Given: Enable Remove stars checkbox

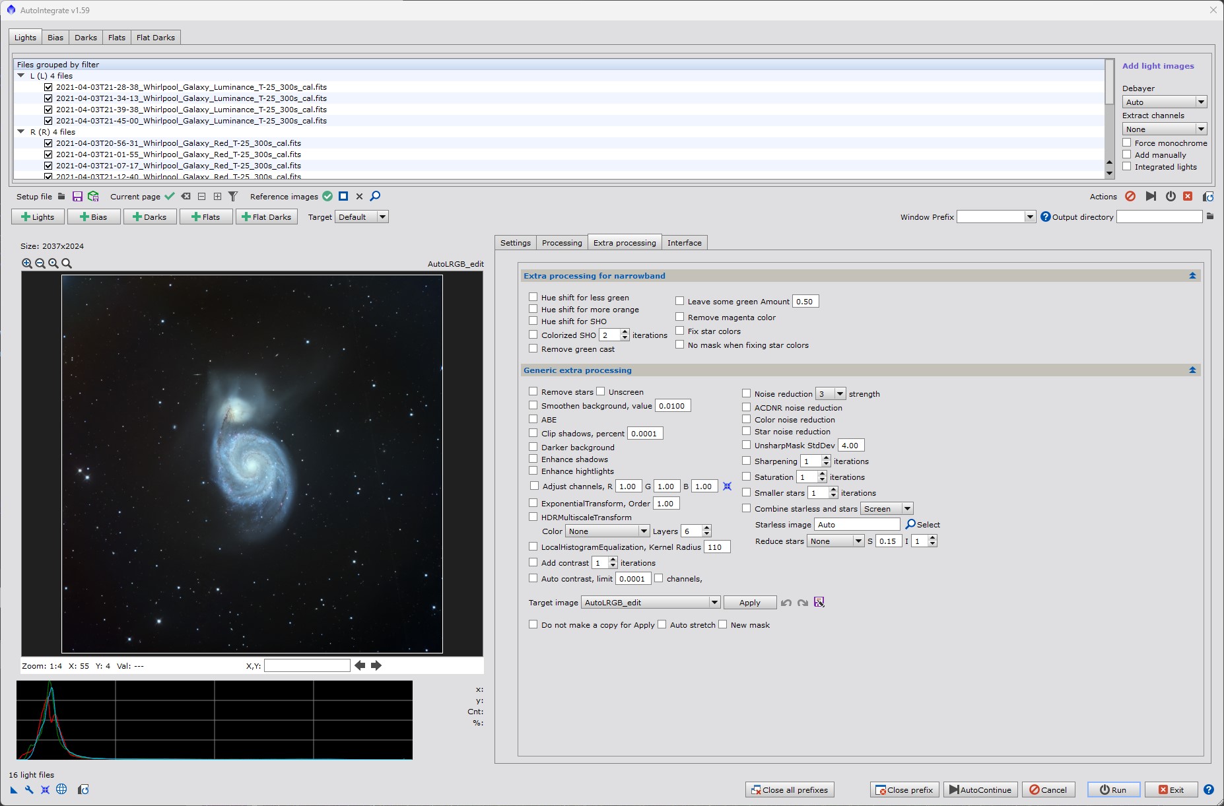Looking at the screenshot, I should (533, 391).
